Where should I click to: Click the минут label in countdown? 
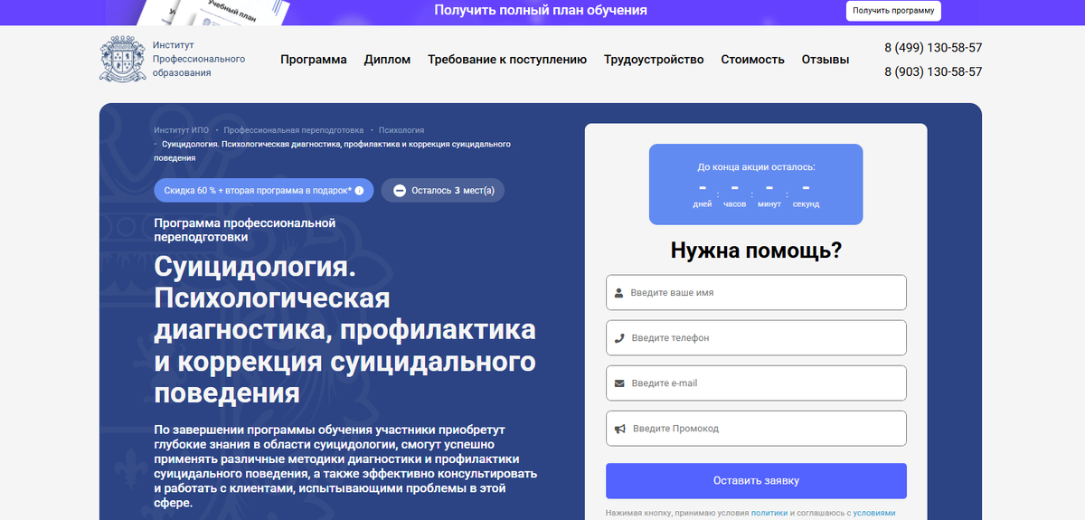tap(769, 204)
